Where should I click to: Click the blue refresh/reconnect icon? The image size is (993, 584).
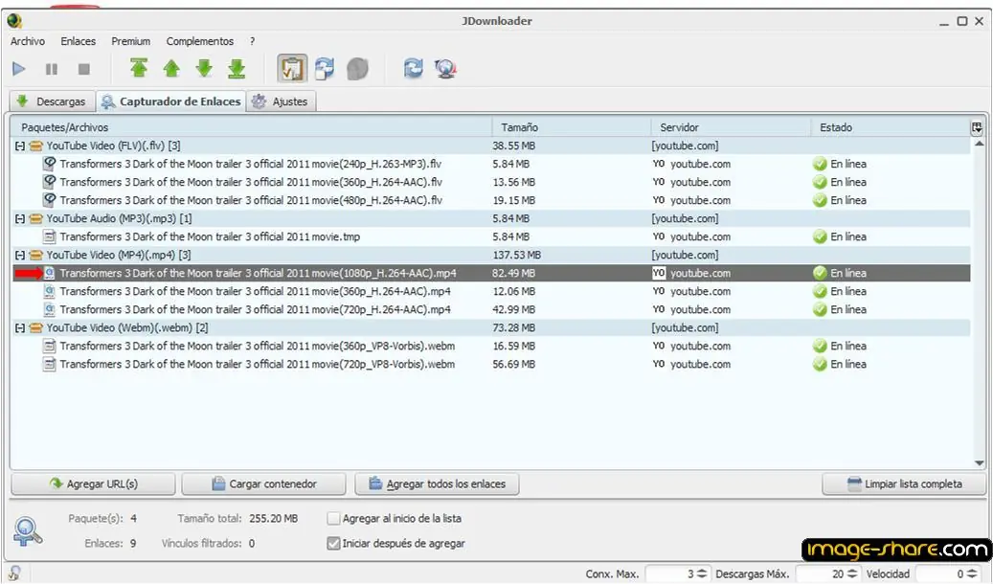(x=414, y=68)
